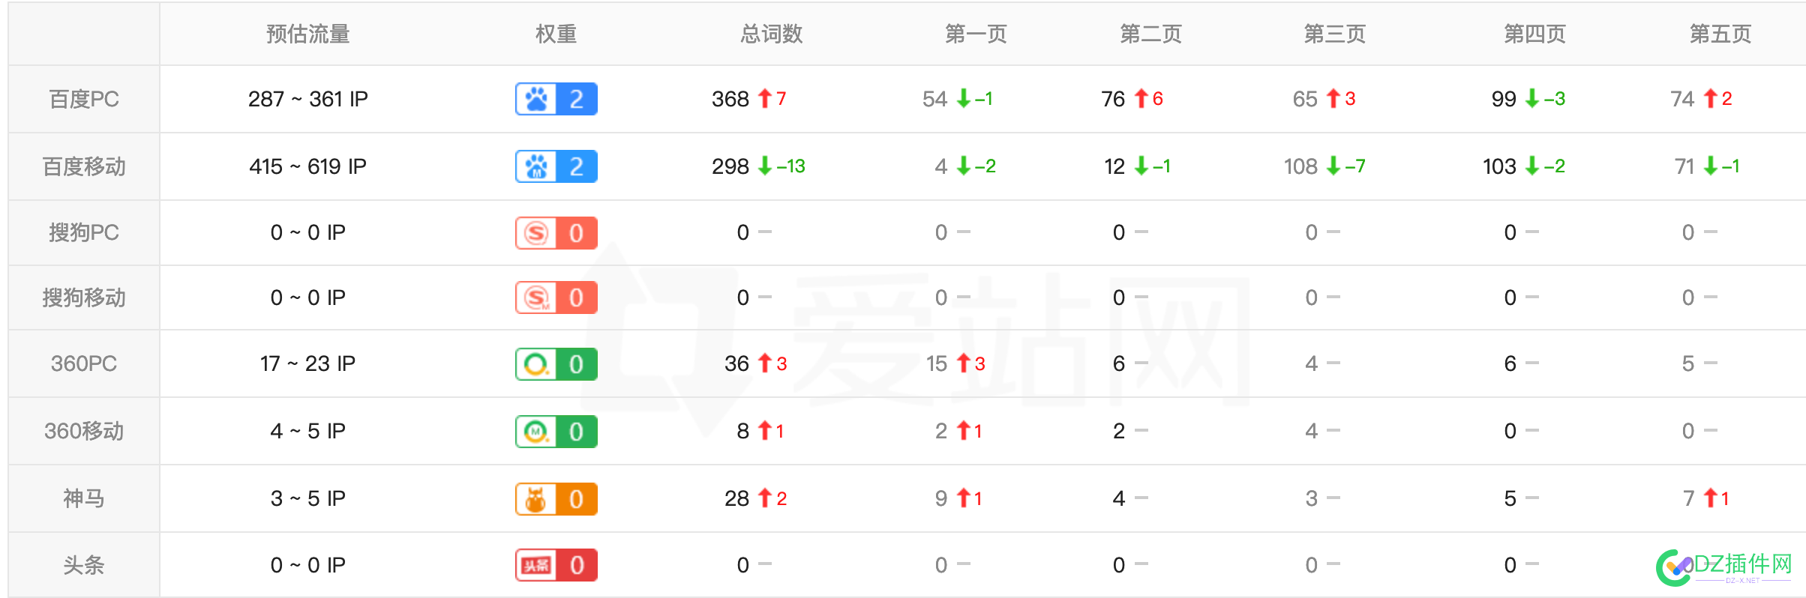Screen dimensions: 1806x598
Task: Click 百度PC total keywords 368
Action: pyautogui.click(x=730, y=99)
